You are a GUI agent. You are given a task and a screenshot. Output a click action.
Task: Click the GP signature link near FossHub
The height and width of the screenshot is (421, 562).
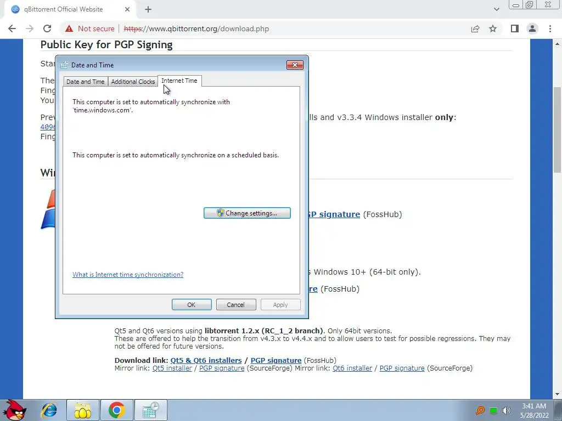click(x=334, y=214)
